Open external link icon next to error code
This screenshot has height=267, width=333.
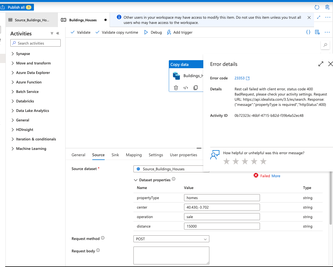(x=248, y=78)
